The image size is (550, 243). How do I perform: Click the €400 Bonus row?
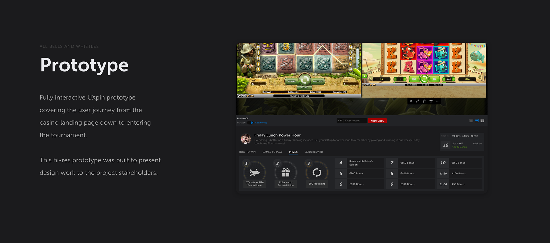point(410,174)
